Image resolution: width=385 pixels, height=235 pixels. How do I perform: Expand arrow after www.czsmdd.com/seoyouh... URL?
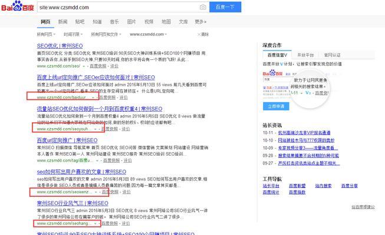(96, 129)
